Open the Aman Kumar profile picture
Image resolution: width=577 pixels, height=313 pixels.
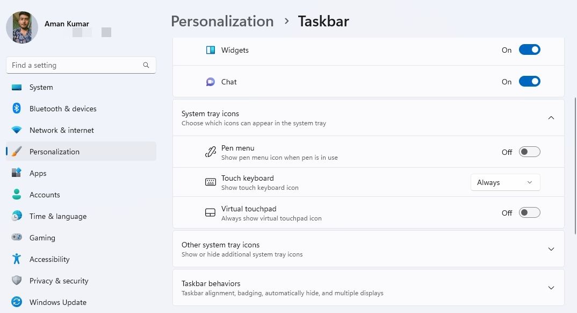pyautogui.click(x=22, y=27)
